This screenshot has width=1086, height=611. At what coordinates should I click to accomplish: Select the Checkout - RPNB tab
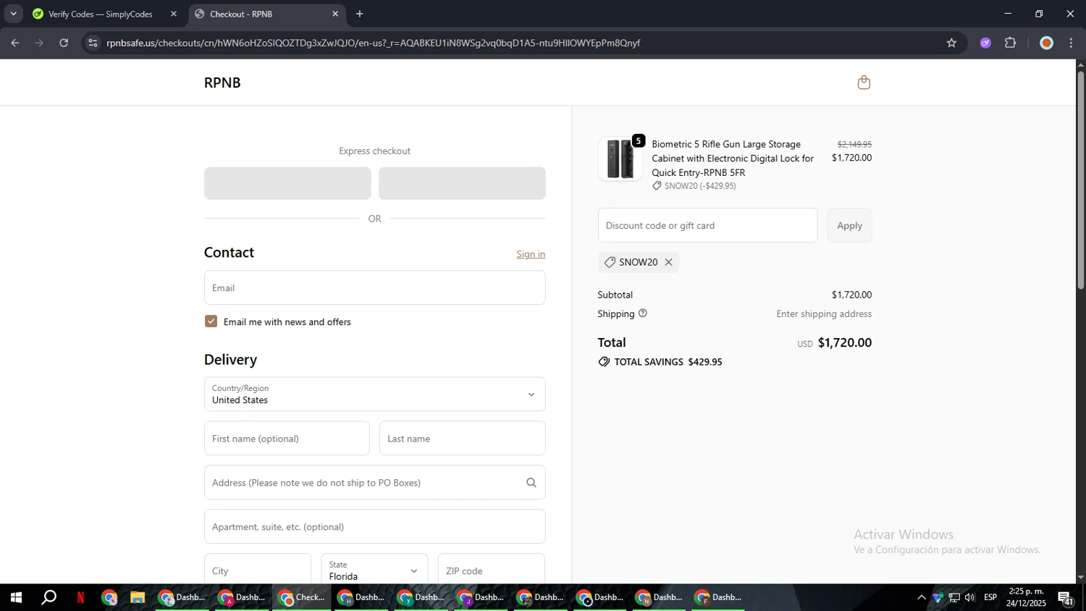266,14
